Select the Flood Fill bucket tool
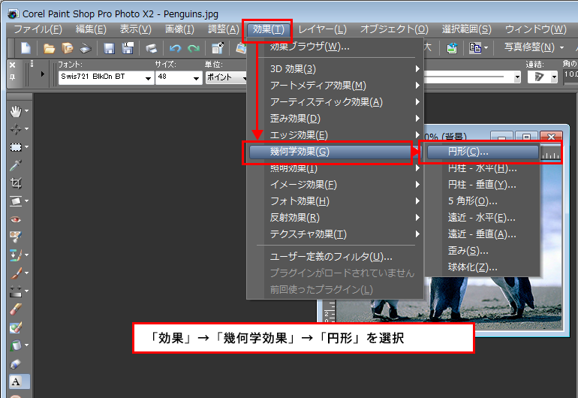 point(16,345)
